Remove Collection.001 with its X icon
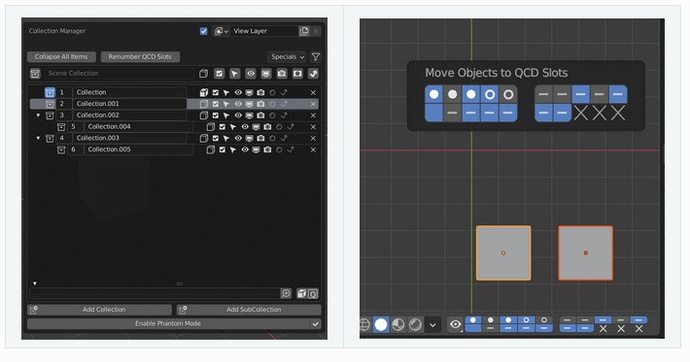690x362 pixels. coord(313,104)
